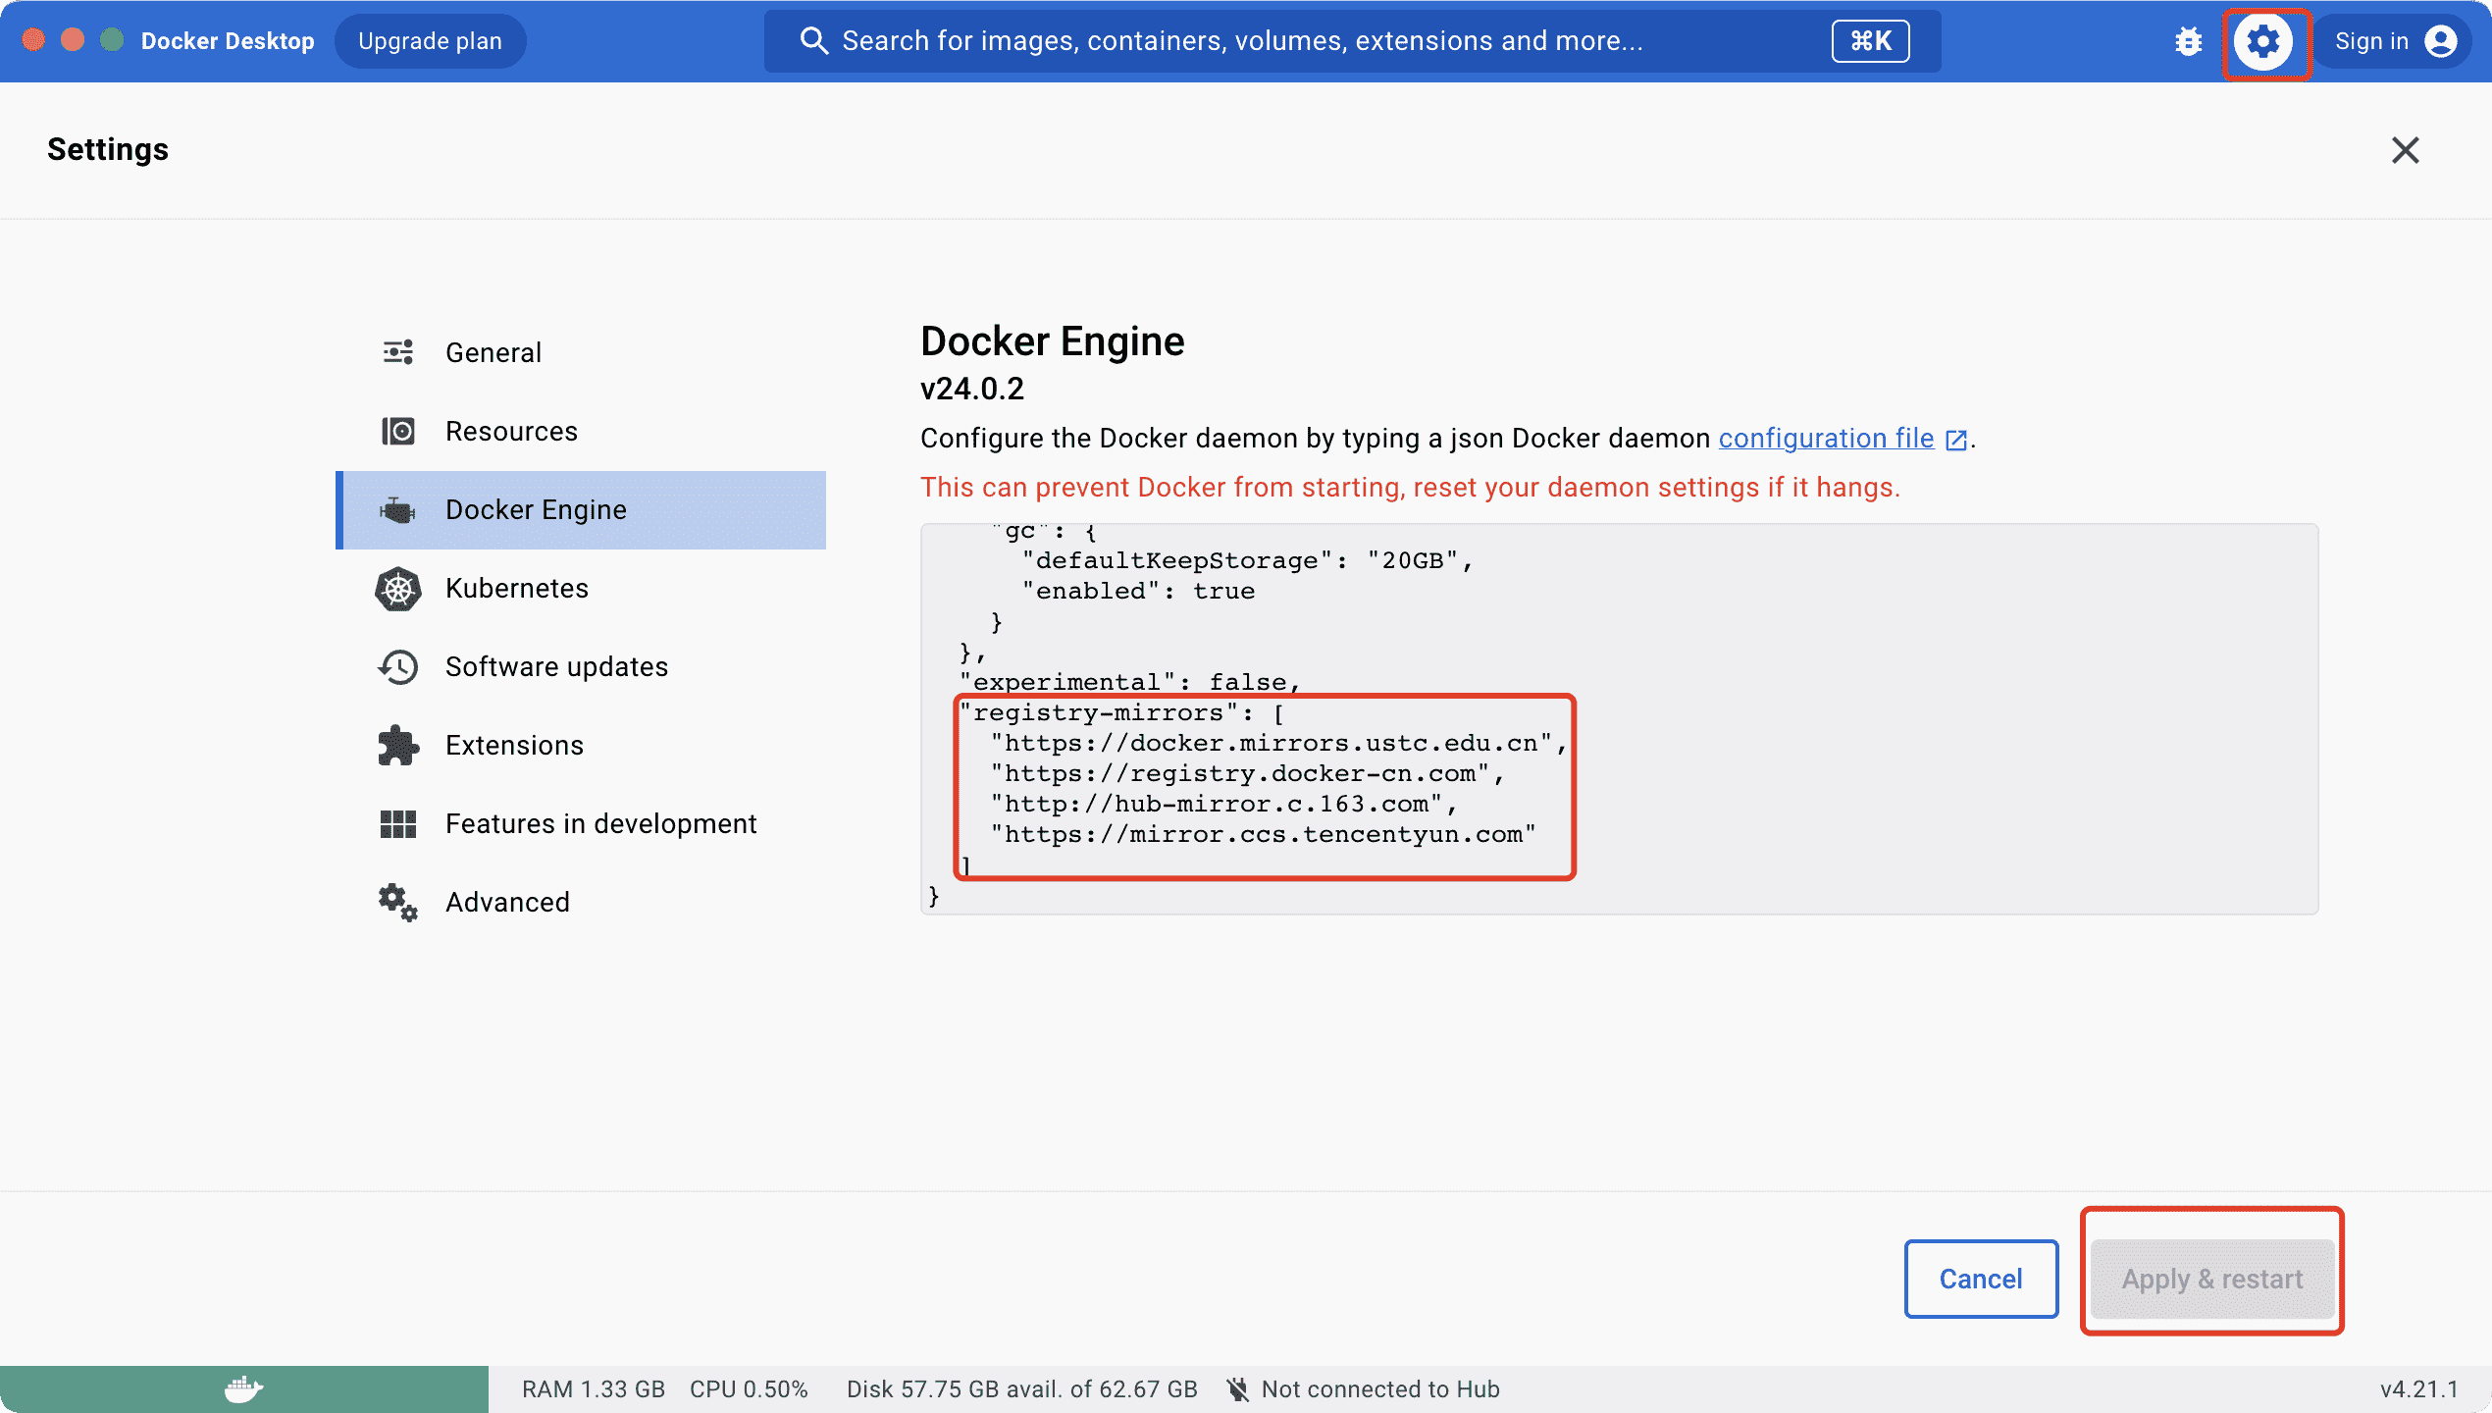The height and width of the screenshot is (1413, 2492).
Task: Open the configuration file link
Action: coord(1826,438)
